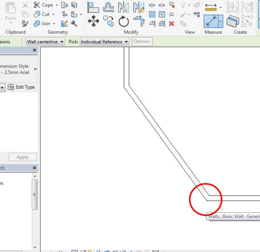Click the Project Browser vertical scrollbar
Image resolution: width=260 pixels, height=252 pixels.
[35, 191]
